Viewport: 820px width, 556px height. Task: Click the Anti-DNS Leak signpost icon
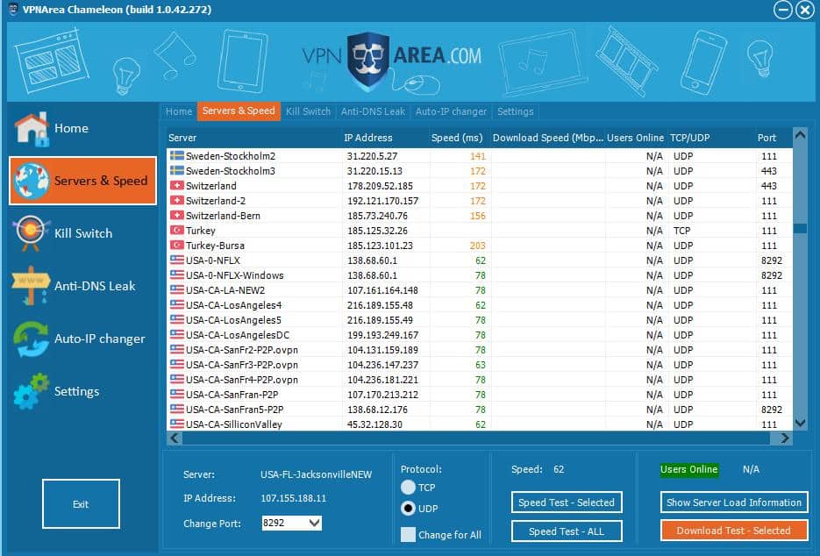coord(31,286)
